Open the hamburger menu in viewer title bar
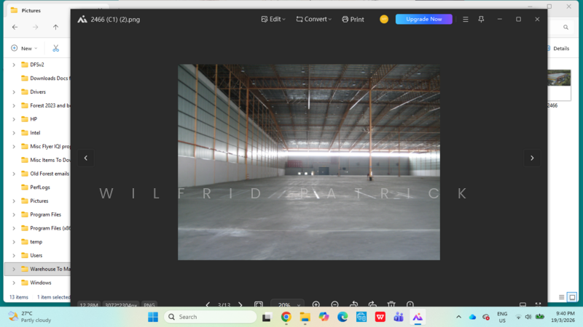 (466, 20)
